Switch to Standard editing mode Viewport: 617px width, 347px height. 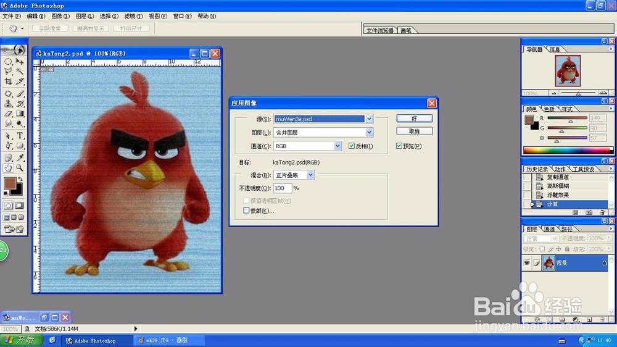8,206
